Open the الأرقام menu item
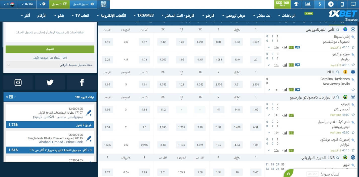 click(42, 15)
